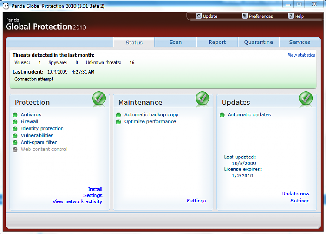Click the Updates panel heading
The image size is (326, 234).
[236, 102]
